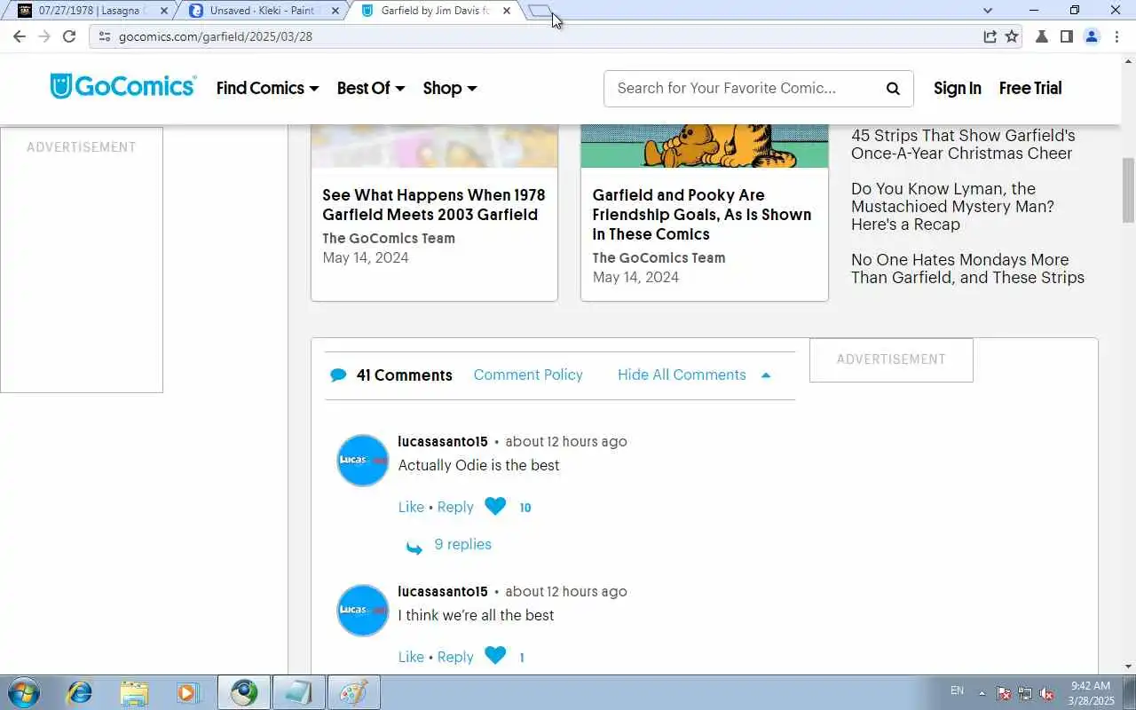This screenshot has width=1136, height=710.
Task: Click the Sign In link
Action: pos(957,88)
